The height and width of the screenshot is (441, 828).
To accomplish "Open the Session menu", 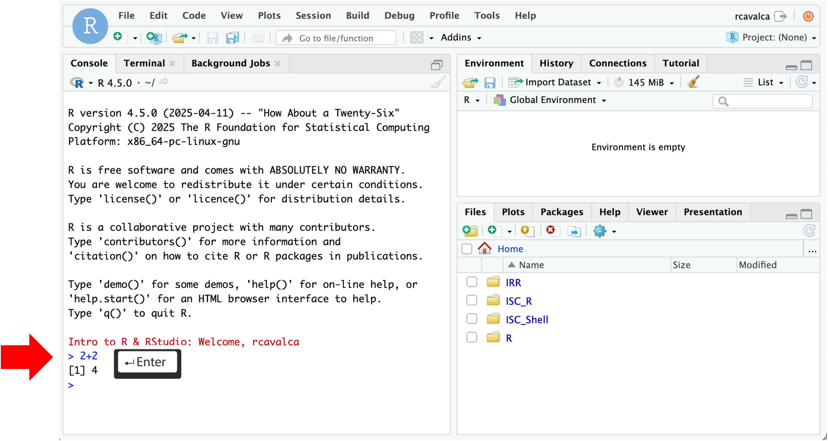I will pos(313,15).
